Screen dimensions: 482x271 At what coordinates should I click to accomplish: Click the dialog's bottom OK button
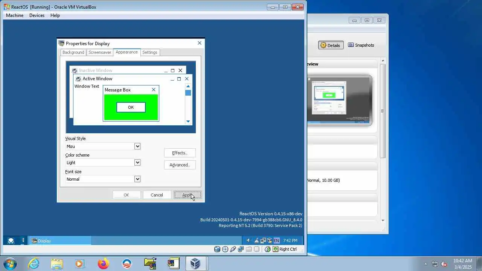126,195
